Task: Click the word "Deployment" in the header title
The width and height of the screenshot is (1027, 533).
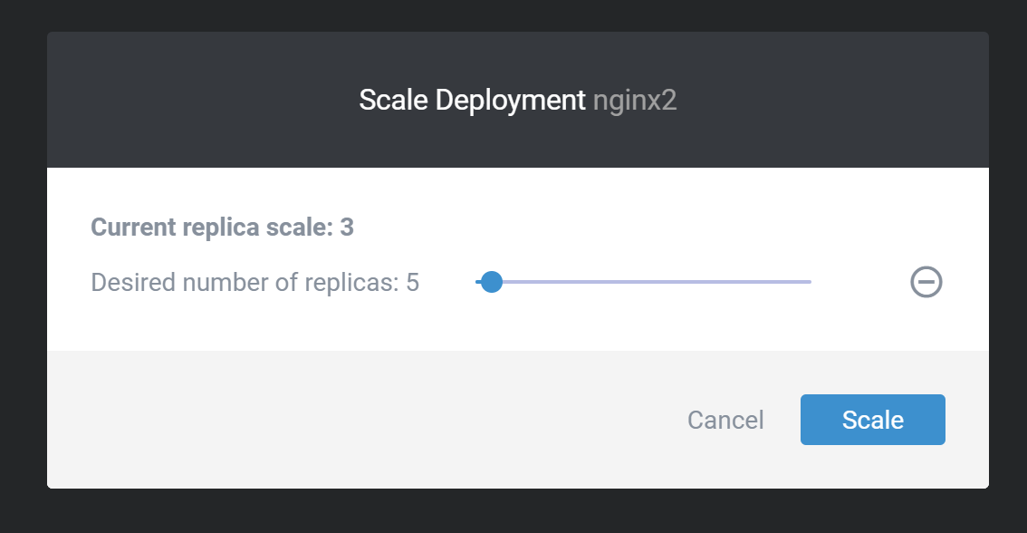Action: click(x=510, y=101)
